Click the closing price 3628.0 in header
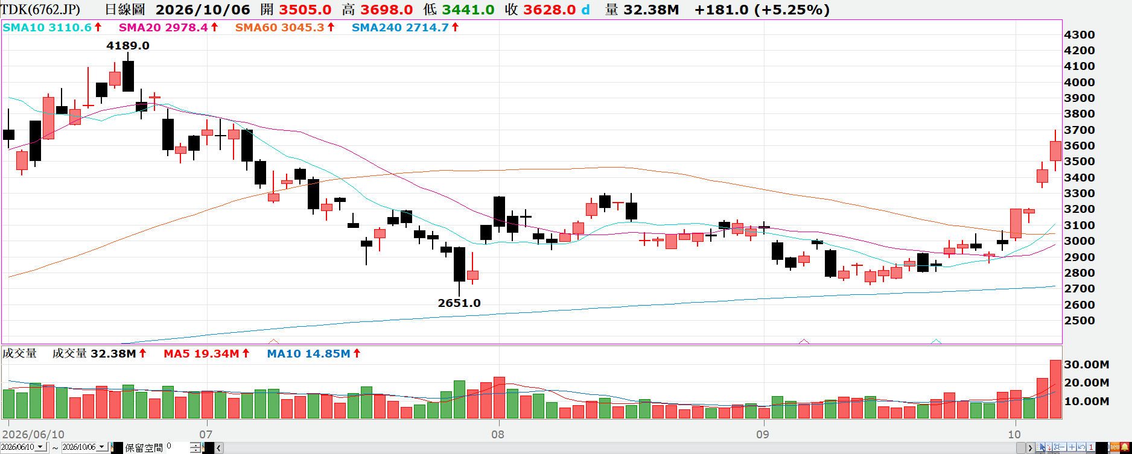 pos(550,10)
